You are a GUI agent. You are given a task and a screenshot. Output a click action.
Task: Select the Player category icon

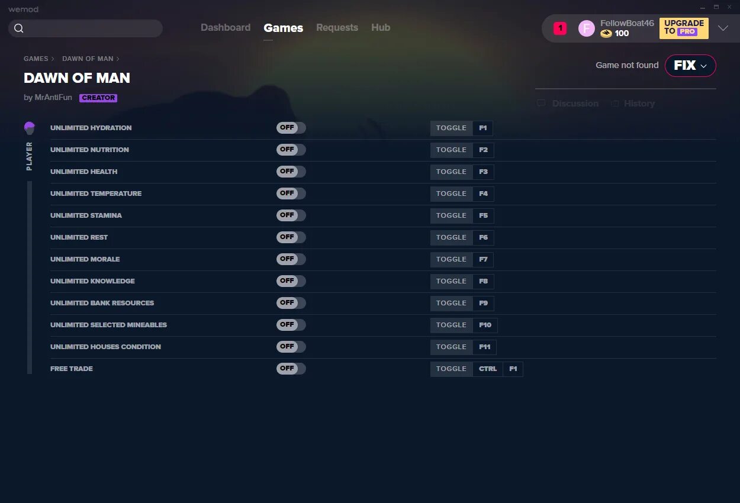30,128
